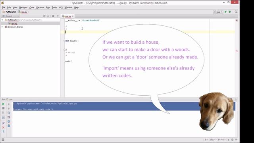Screen dimensions: 254x143
Task: Toggle soft-wrap in Run console
Action: [9, 113]
